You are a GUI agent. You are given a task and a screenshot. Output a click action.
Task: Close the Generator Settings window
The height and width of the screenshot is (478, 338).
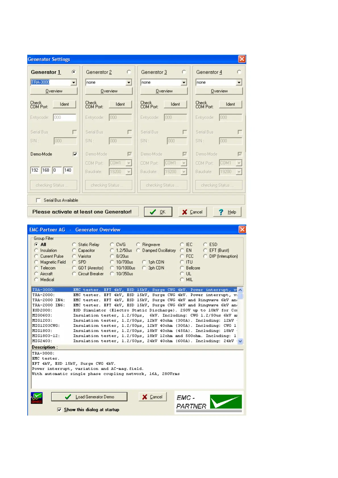[x=242, y=59]
